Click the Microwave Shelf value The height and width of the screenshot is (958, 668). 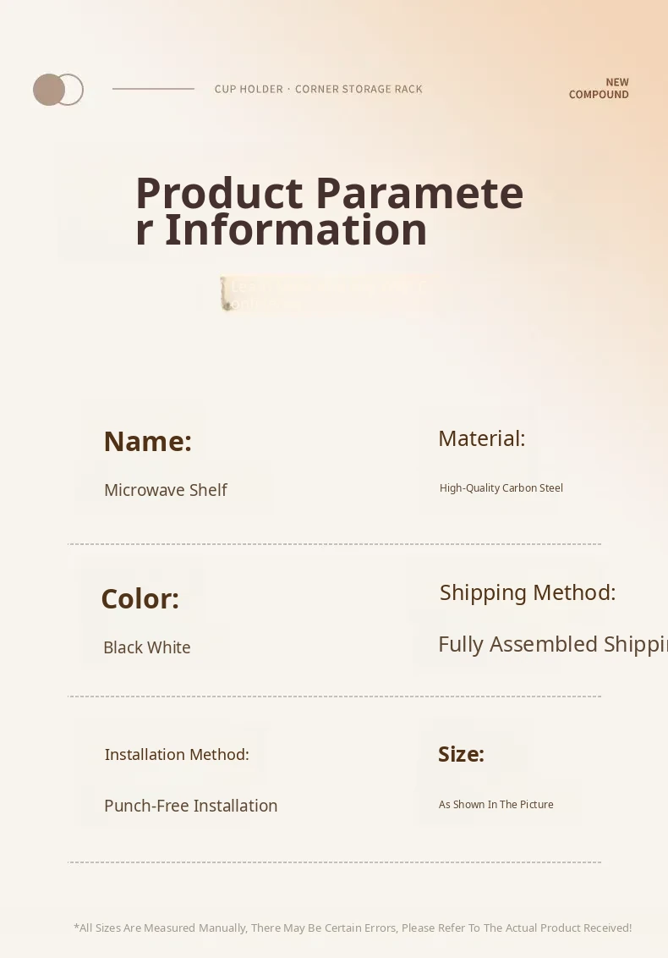pyautogui.click(x=165, y=490)
